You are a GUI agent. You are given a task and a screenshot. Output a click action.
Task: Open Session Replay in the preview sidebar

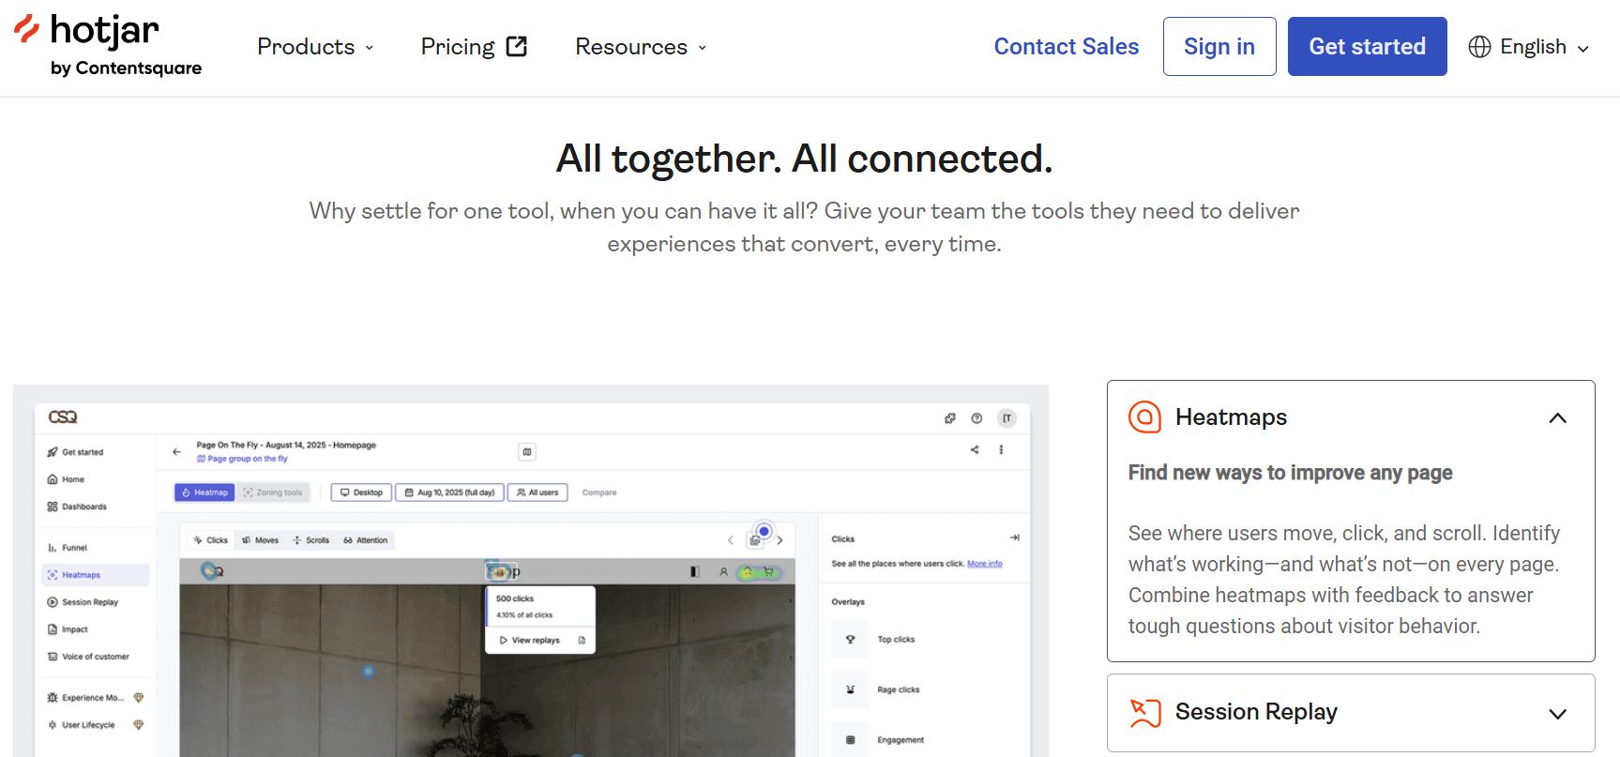[83, 602]
